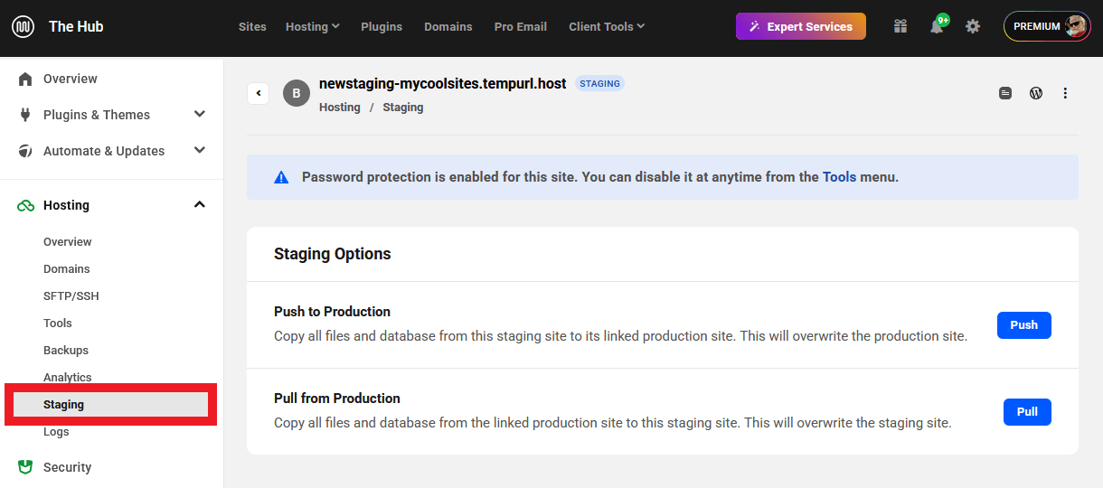Screen dimensions: 1103x488
Task: Open the gift rewards icon
Action: pyautogui.click(x=900, y=26)
